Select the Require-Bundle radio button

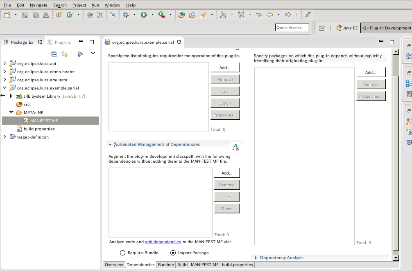(x=122, y=253)
